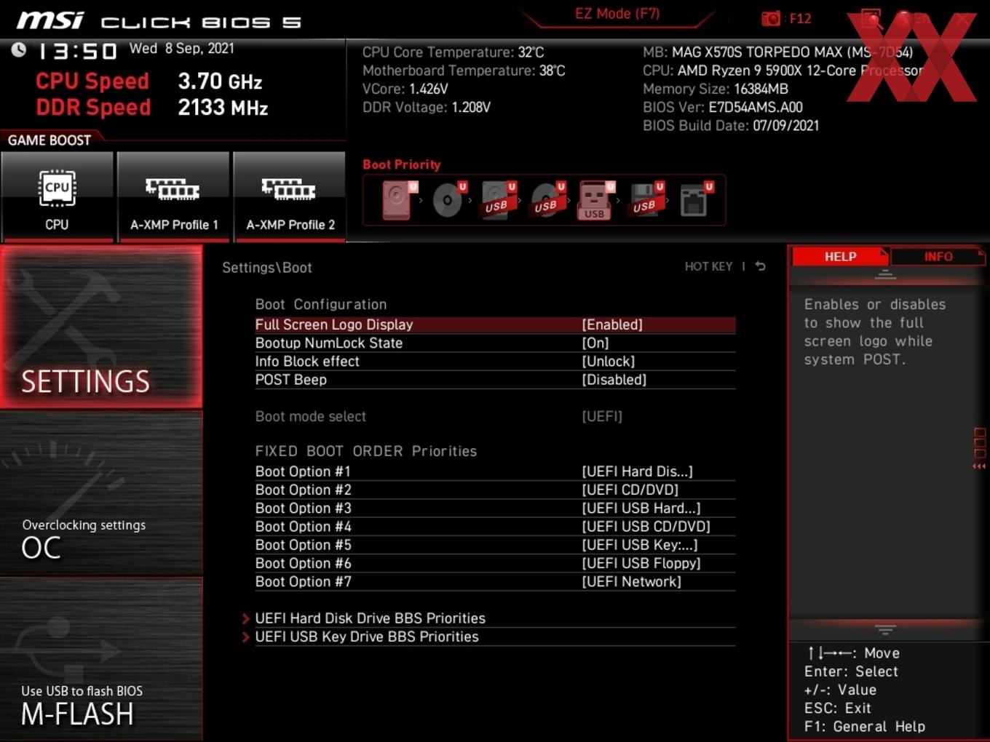Click the Boot mode select label
The image size is (990, 742).
click(311, 417)
